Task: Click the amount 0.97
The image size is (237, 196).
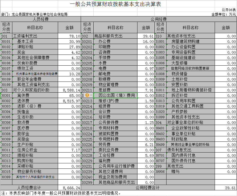Action: point(146,68)
